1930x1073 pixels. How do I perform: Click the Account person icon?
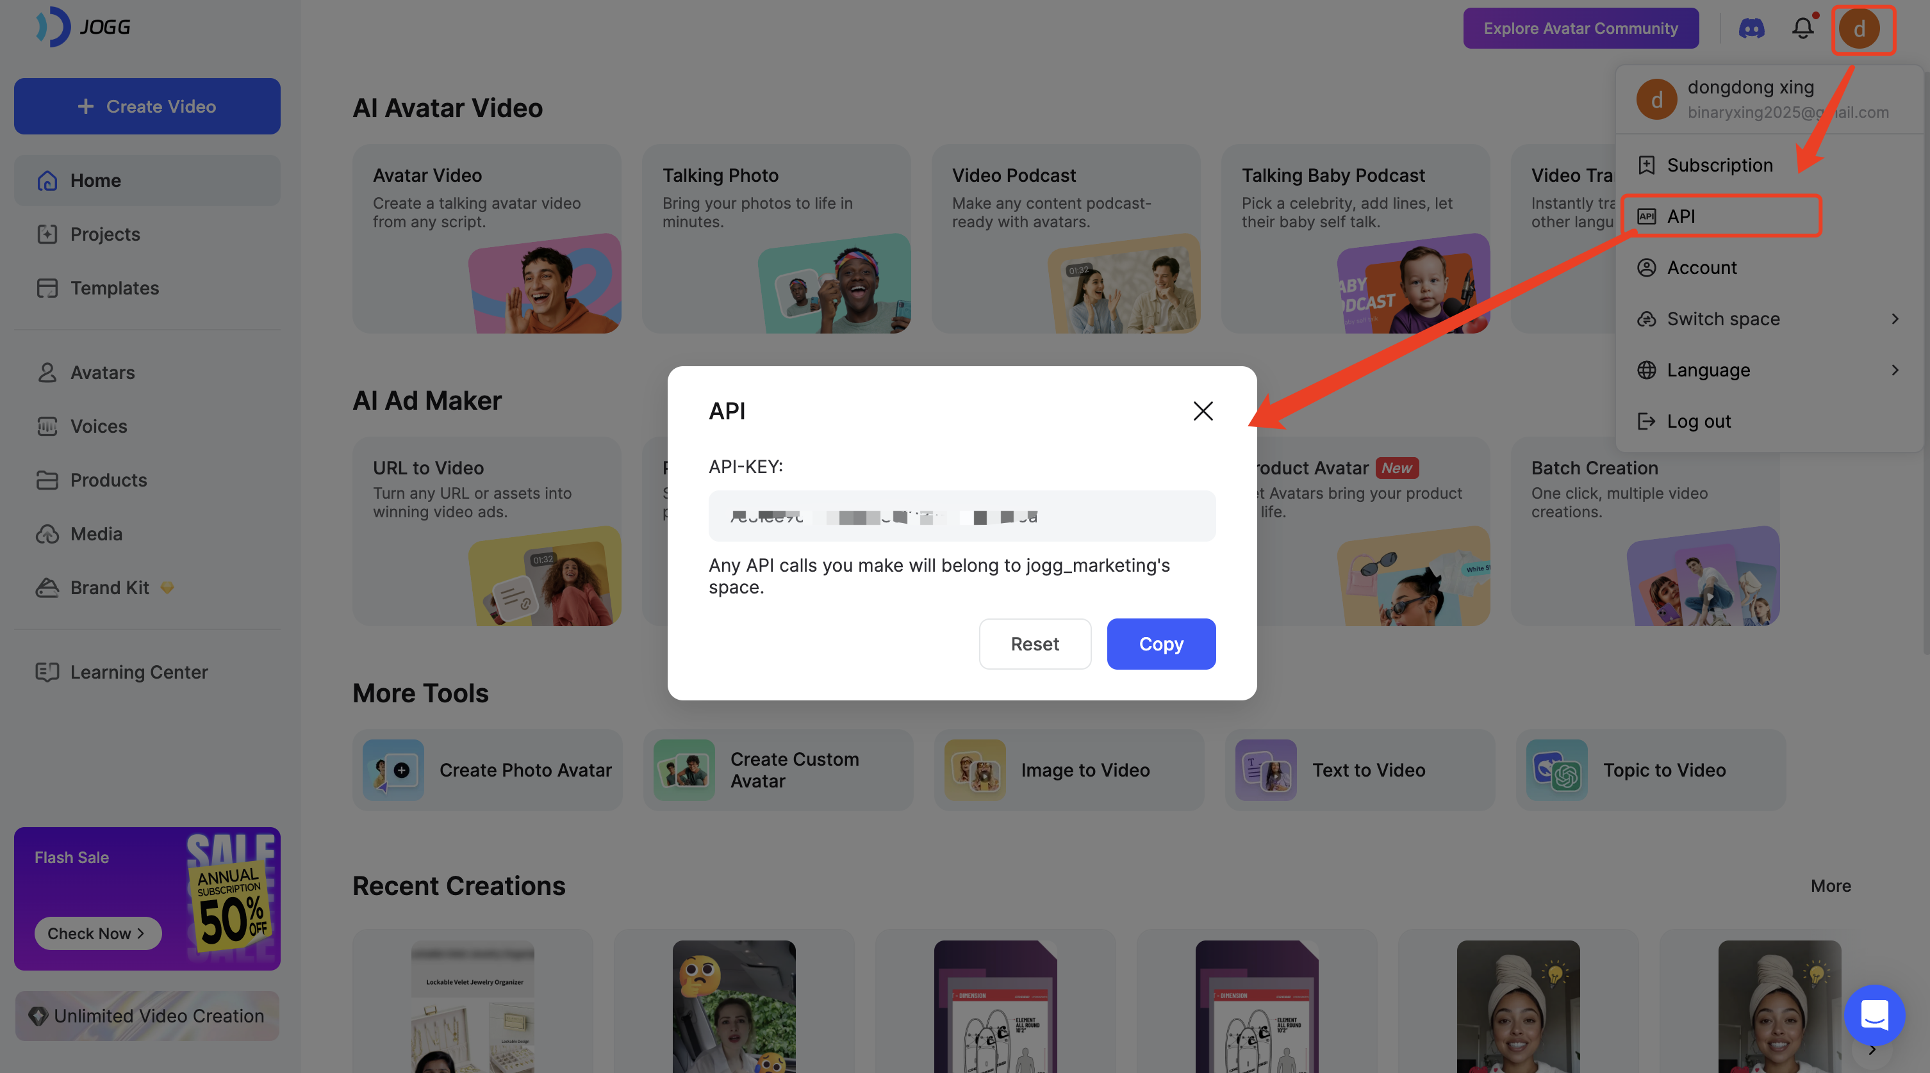coord(1646,268)
